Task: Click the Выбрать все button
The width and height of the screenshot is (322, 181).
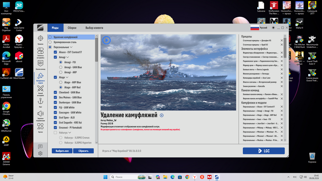Action: 62,151
